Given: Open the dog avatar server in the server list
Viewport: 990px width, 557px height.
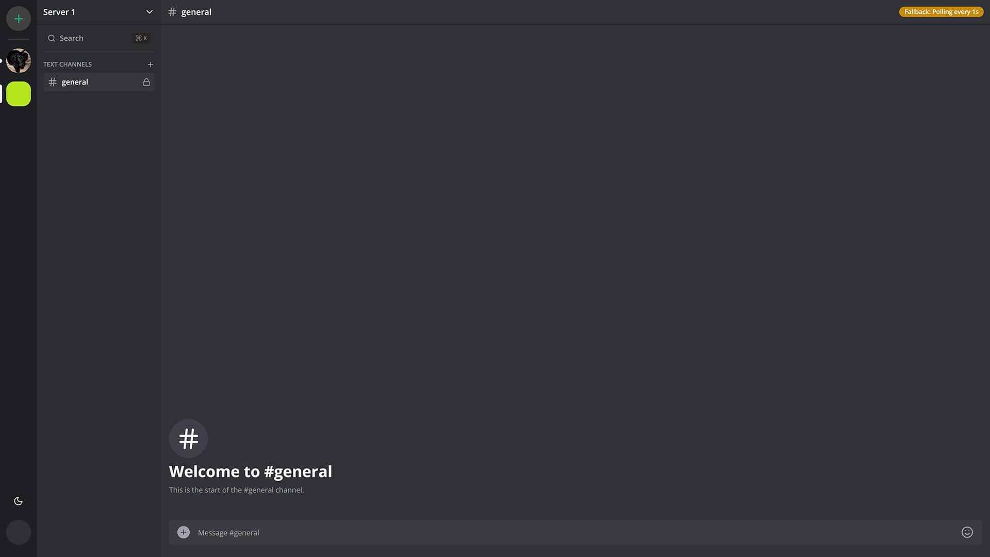Looking at the screenshot, I should 18,60.
